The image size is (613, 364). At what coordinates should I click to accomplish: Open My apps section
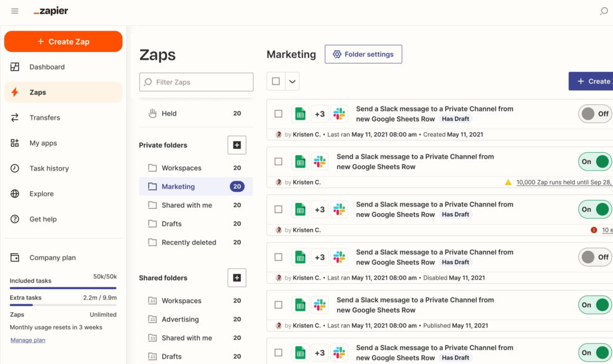point(63,143)
